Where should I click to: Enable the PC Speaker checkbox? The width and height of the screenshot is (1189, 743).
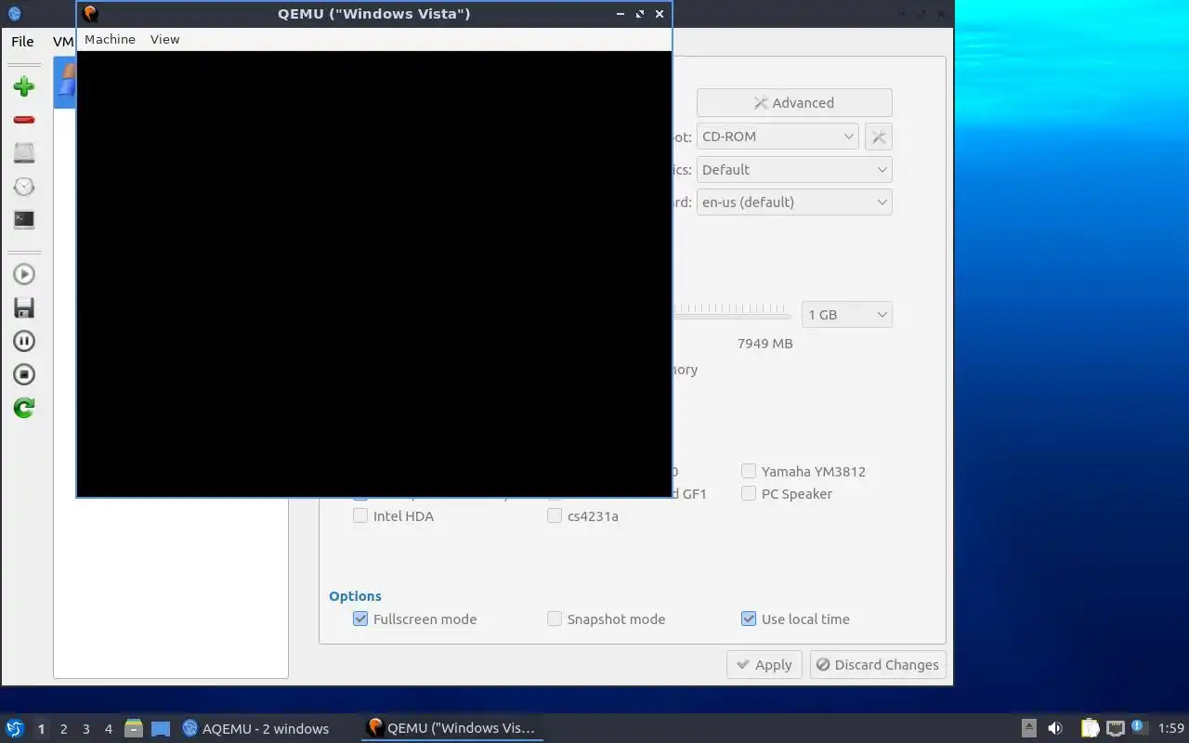pos(749,493)
